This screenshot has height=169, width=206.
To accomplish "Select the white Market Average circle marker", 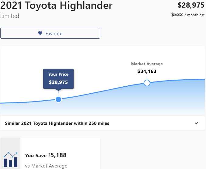I will (147, 83).
